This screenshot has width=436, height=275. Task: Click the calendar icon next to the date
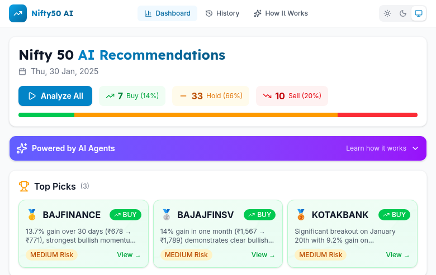[x=22, y=71]
